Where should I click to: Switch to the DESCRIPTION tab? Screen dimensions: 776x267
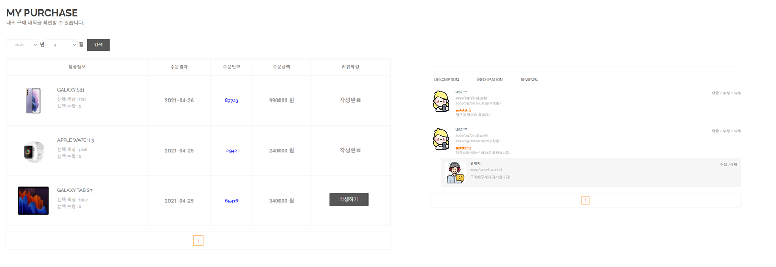click(446, 80)
